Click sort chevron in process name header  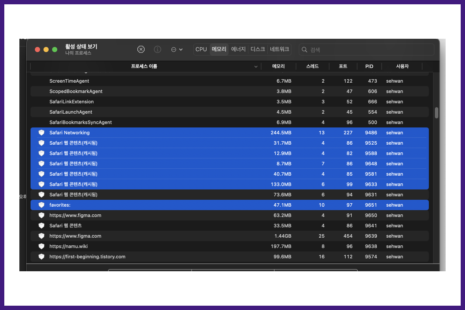coord(256,67)
